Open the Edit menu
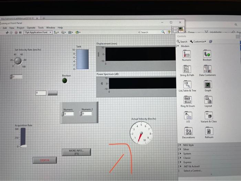241x181 pixels. [5, 28]
